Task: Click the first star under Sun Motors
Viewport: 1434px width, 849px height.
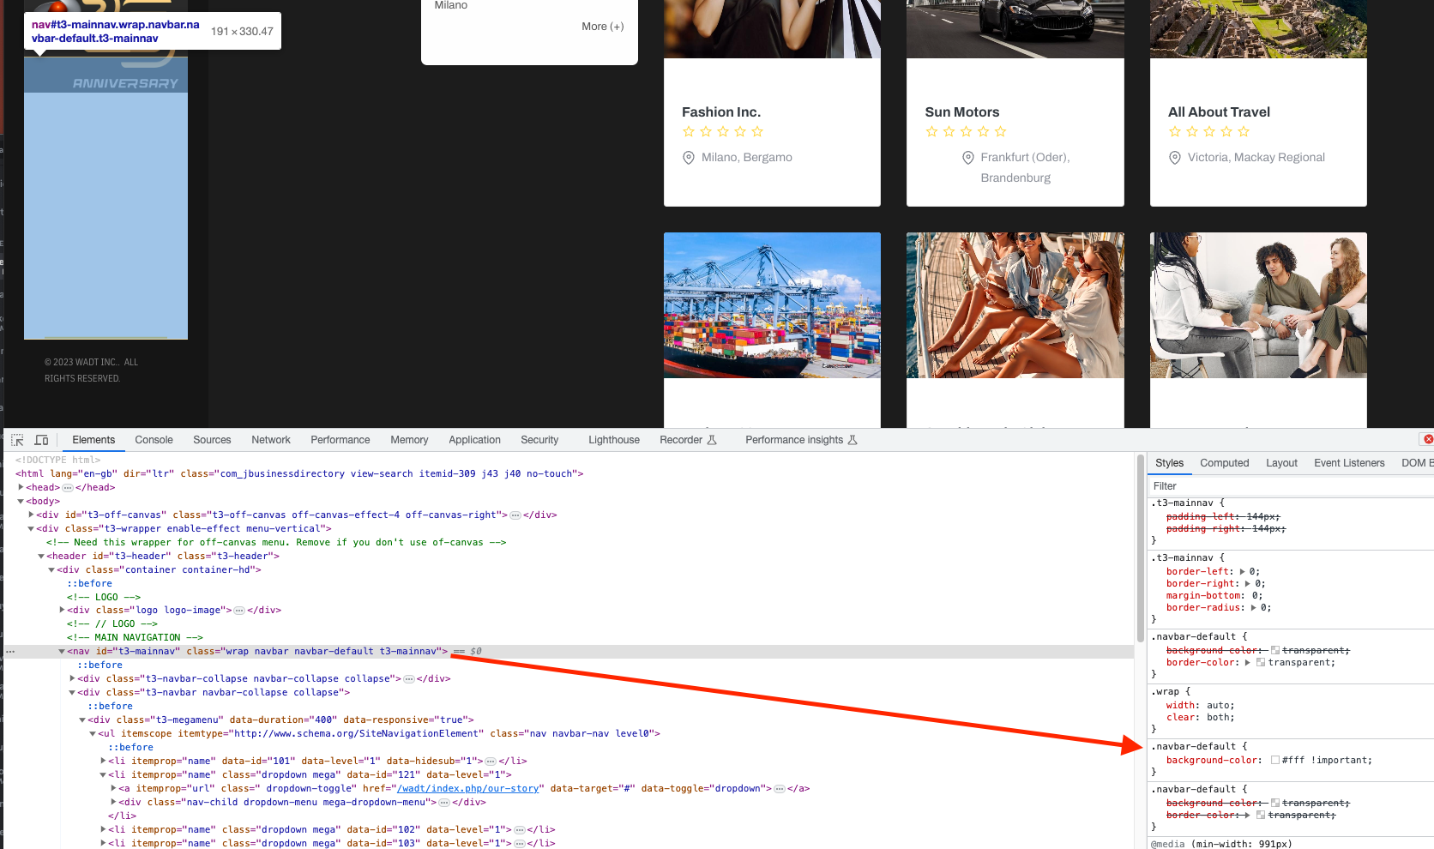Action: (931, 131)
